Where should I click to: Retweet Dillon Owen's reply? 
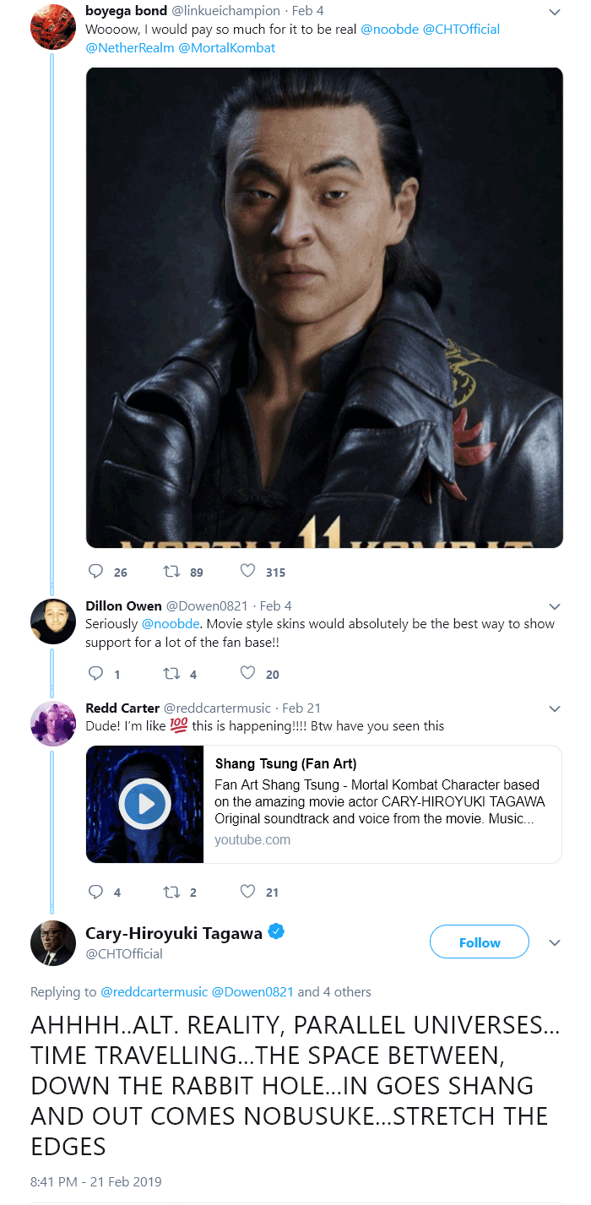point(171,673)
